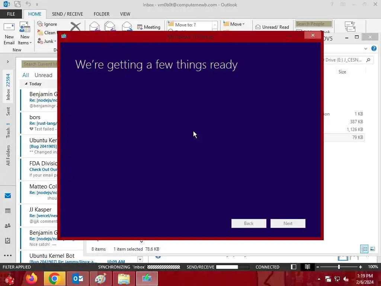Click the navigation options ellipsis
Viewport: 381px width, 286px height.
tap(8, 255)
